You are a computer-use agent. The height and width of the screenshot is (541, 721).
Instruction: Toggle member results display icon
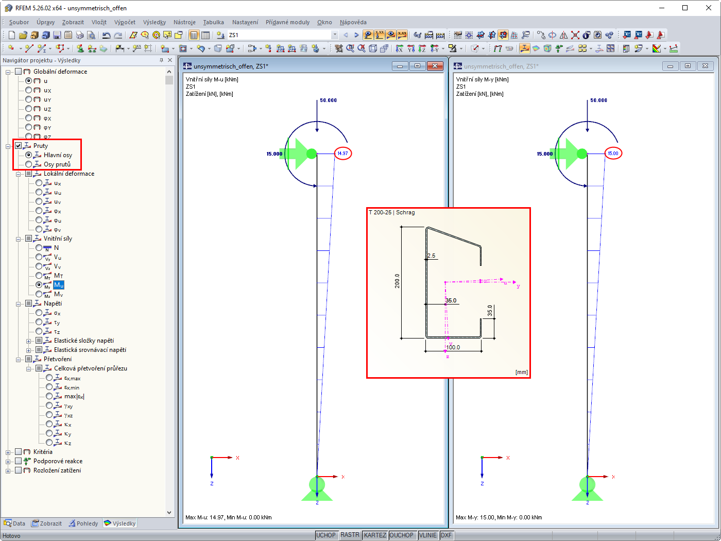click(x=524, y=48)
